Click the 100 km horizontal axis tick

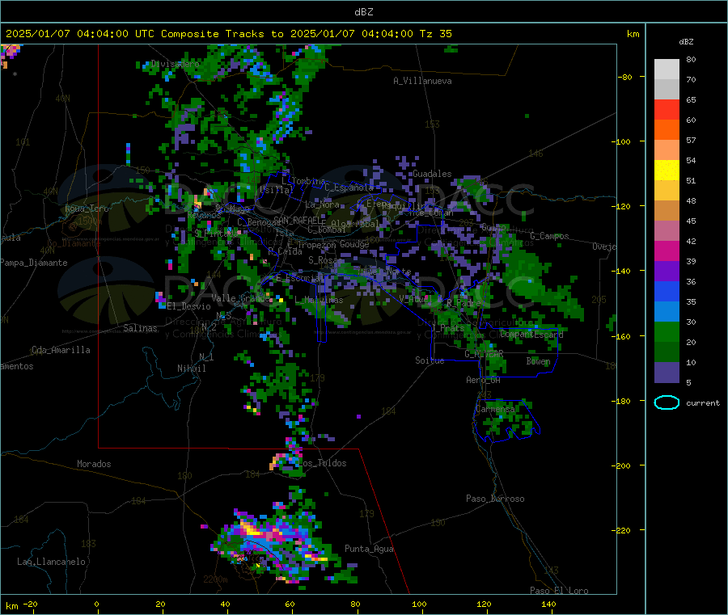tap(419, 604)
